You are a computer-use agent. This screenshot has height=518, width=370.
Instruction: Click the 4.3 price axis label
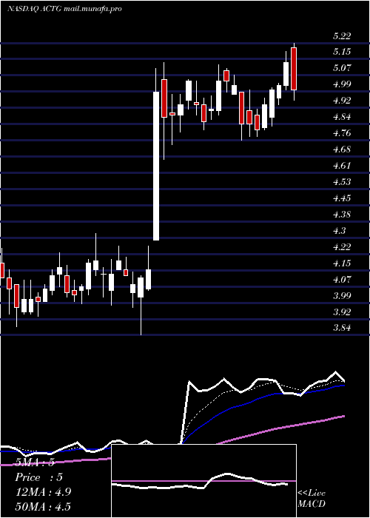(x=340, y=231)
